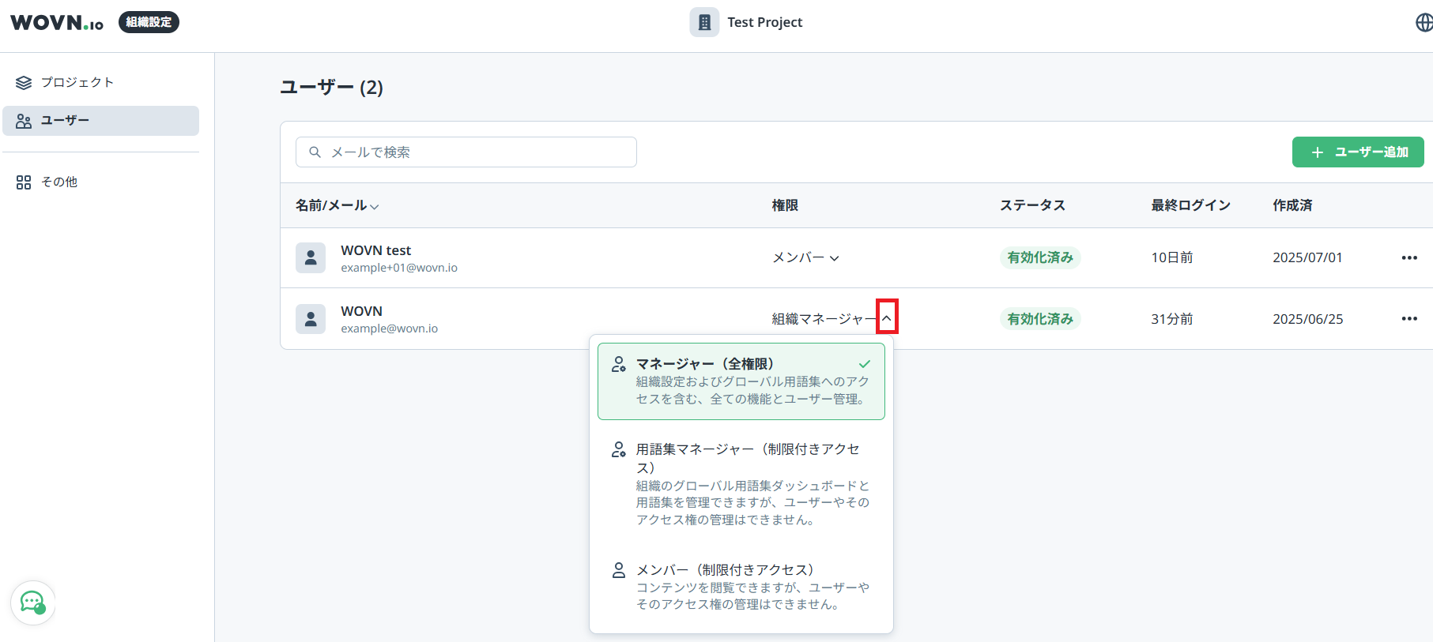The height and width of the screenshot is (642, 1433).
Task: Choose マネージャー（全権限）role option
Action: [741, 381]
